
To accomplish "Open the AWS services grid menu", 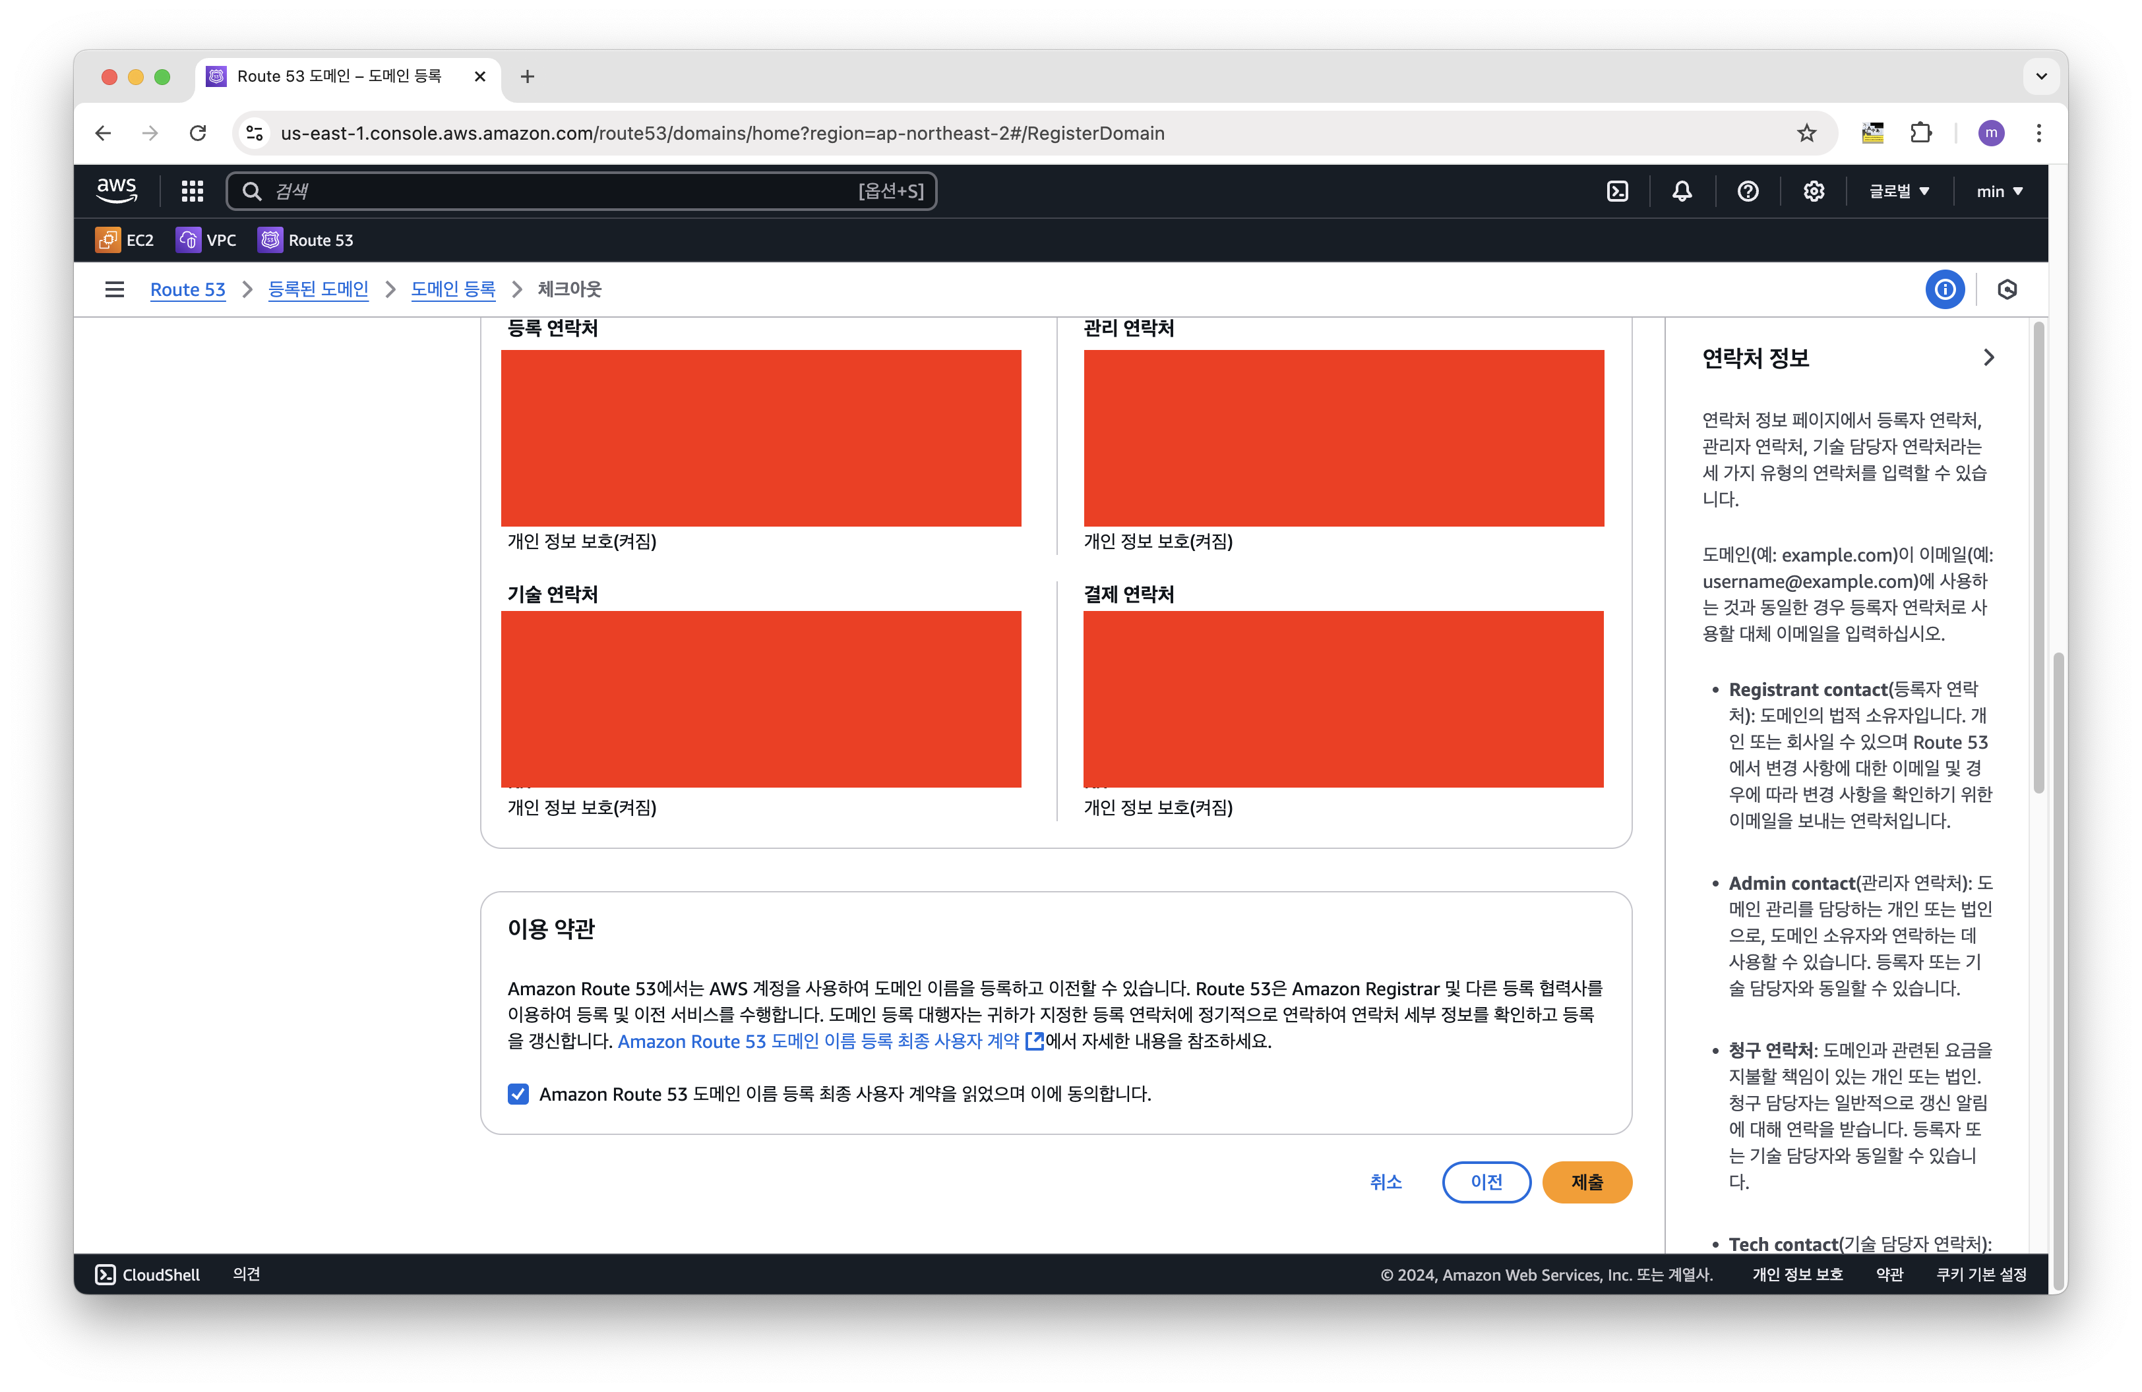I will 192,190.
